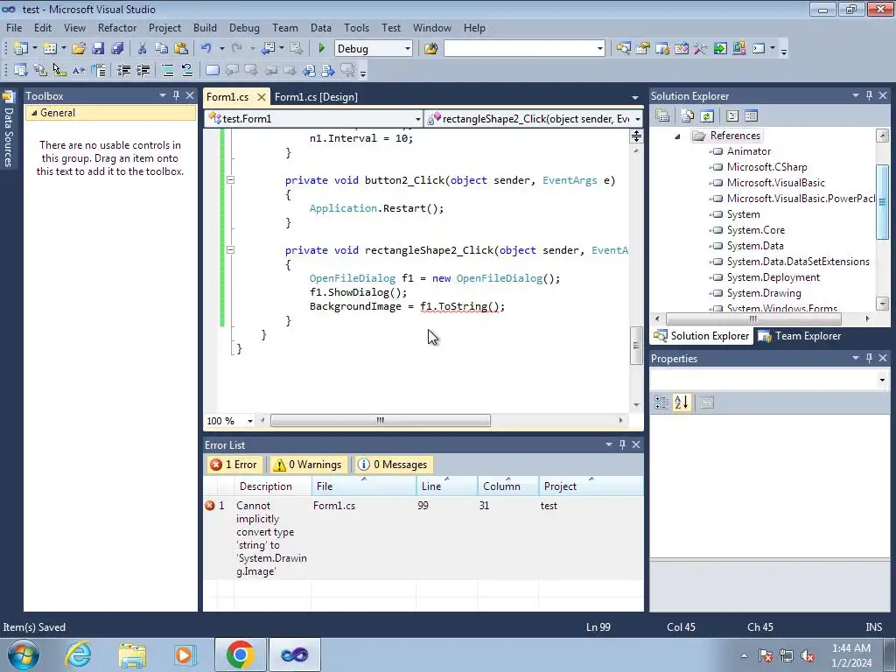This screenshot has width=896, height=672.
Task: Click the Copy toolbar icon
Action: pos(162,49)
